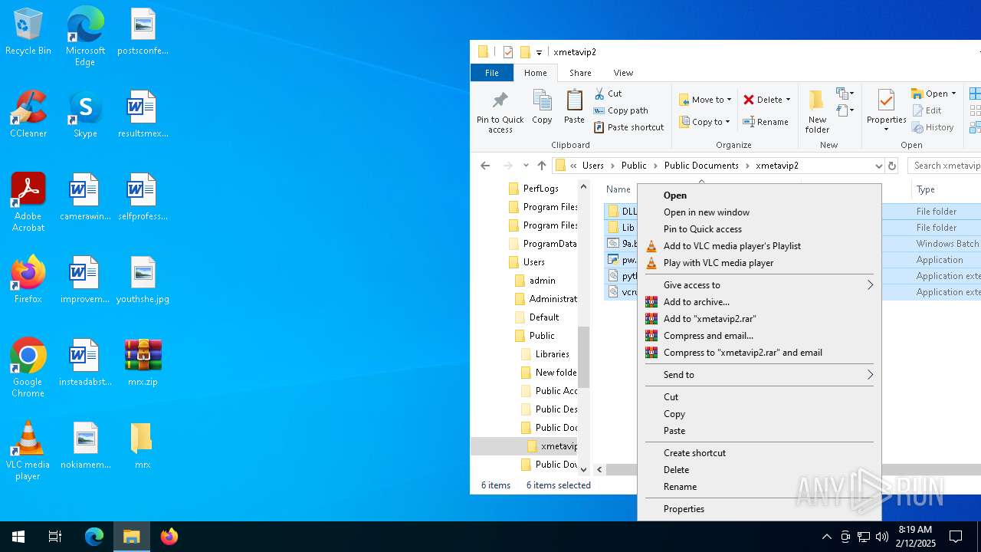981x552 pixels.
Task: Click Users in address breadcrumb
Action: pos(592,166)
